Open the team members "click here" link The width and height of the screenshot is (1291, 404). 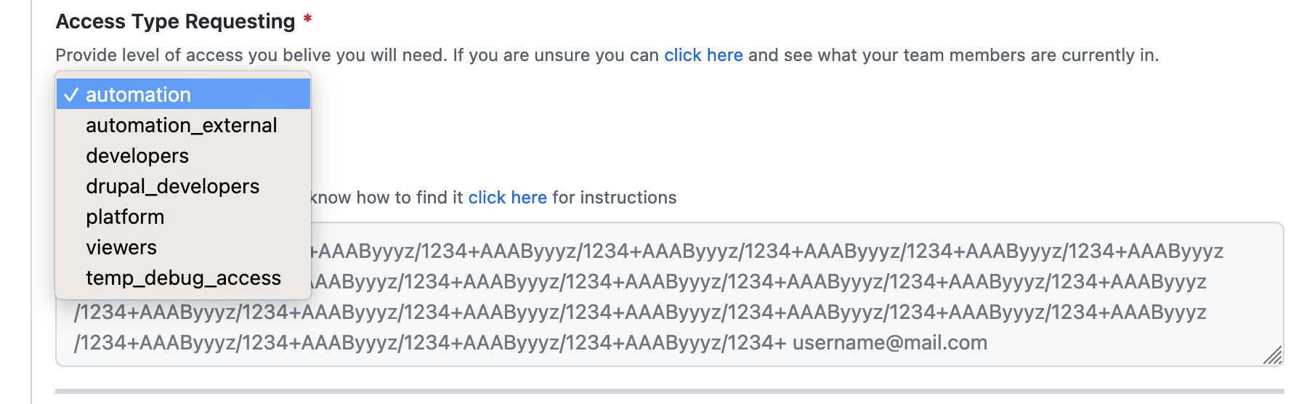pyautogui.click(x=703, y=55)
